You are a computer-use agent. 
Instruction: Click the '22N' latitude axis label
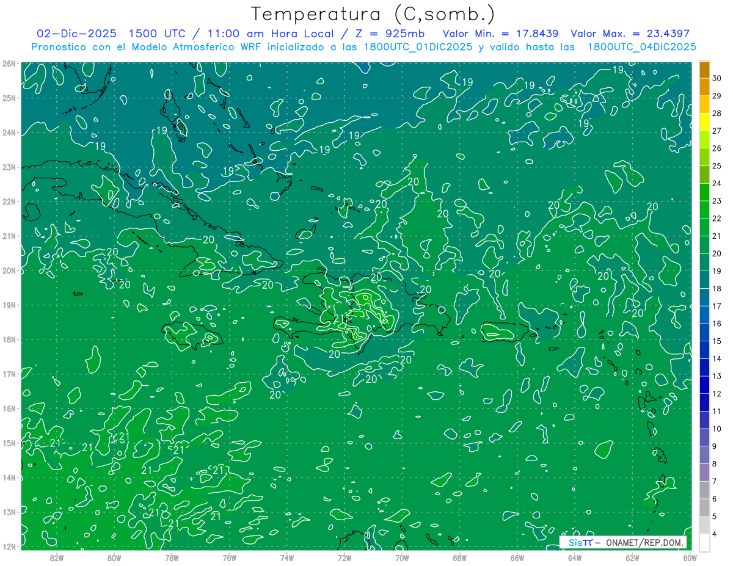pos(9,201)
